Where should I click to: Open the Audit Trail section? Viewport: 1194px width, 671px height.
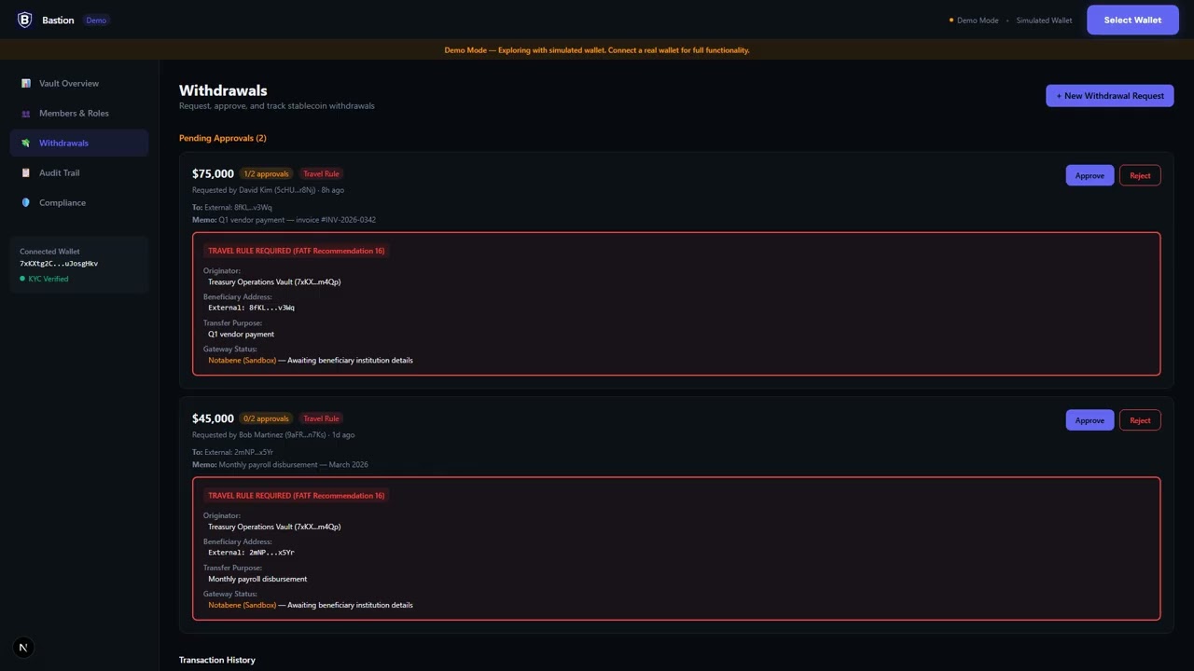click(79, 172)
